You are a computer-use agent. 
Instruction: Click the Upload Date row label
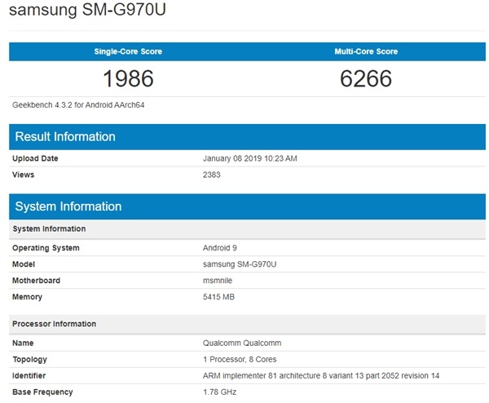tap(35, 158)
